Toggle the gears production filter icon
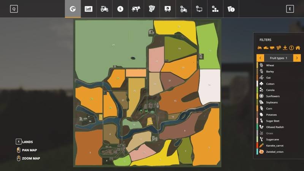This screenshot has height=171, width=304. pos(279,48)
